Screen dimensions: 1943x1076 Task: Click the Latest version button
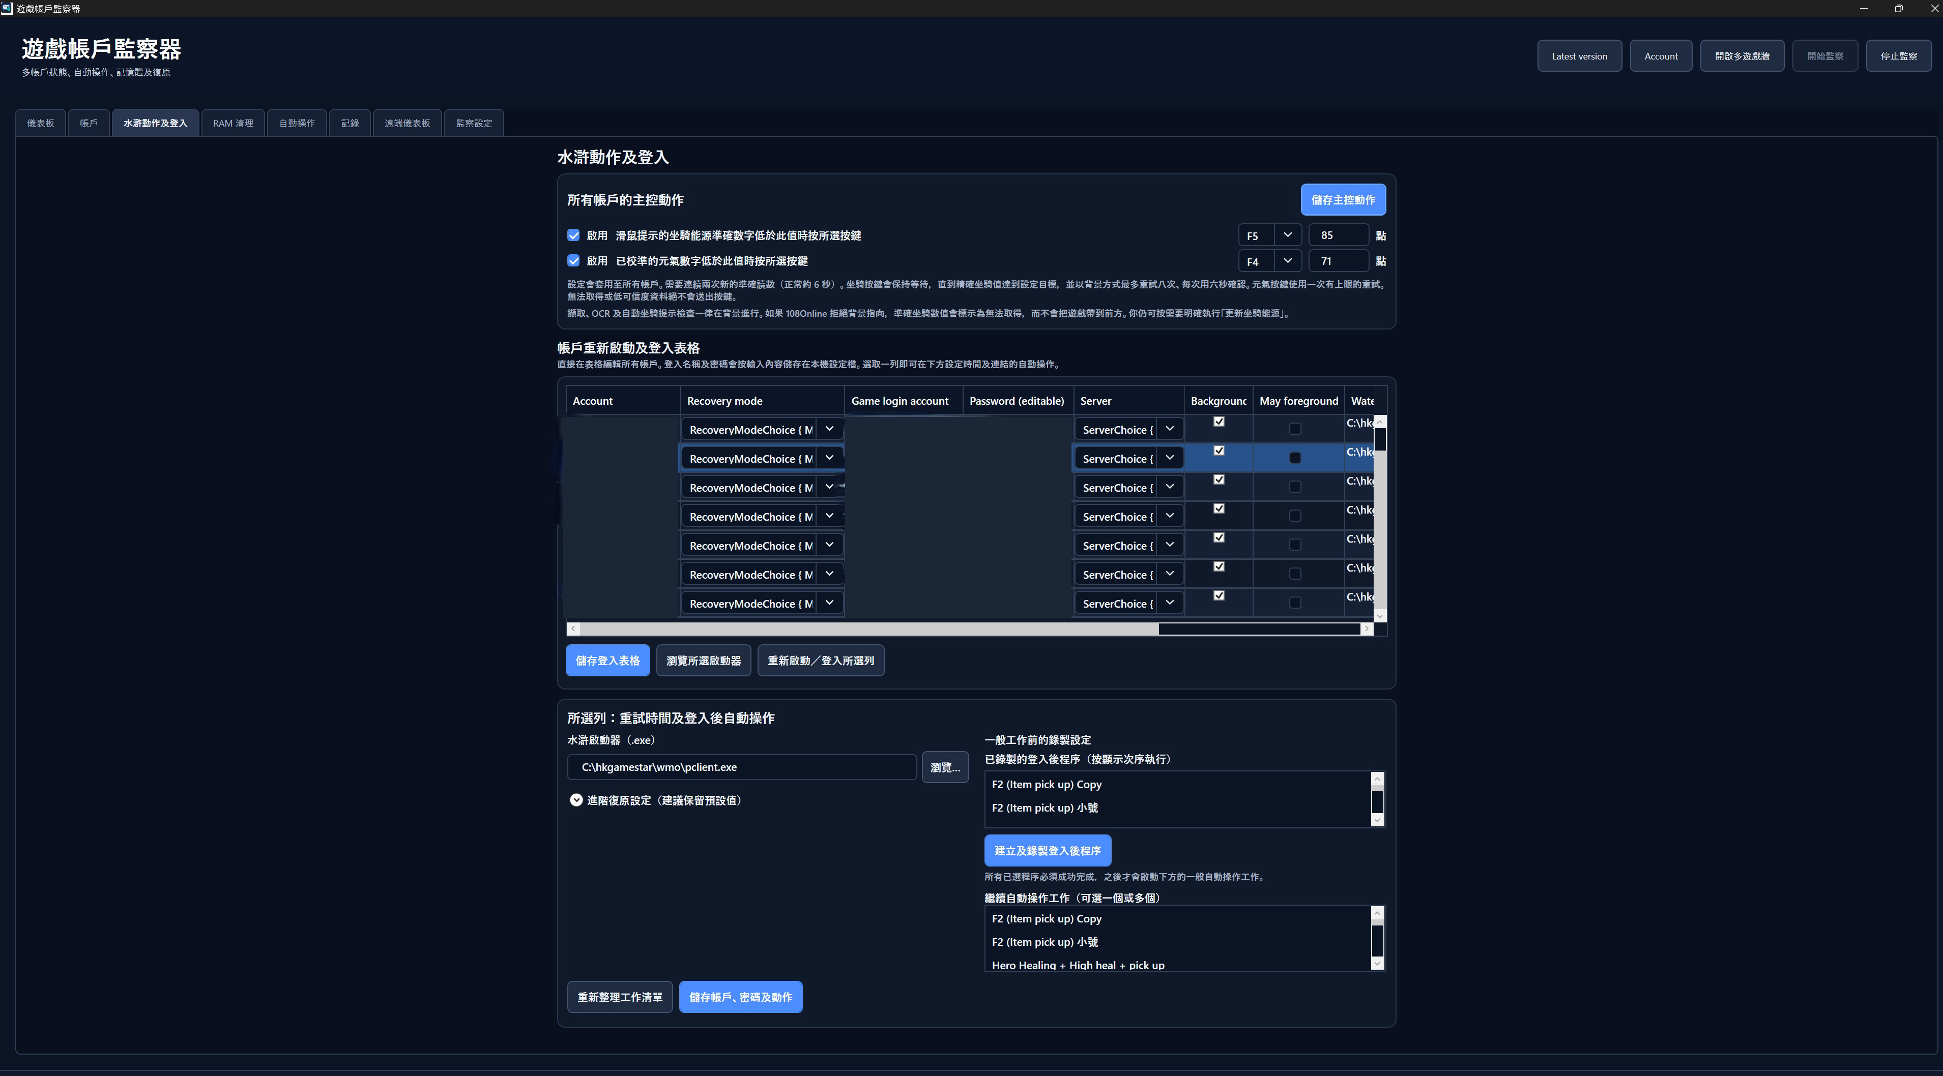(1579, 56)
